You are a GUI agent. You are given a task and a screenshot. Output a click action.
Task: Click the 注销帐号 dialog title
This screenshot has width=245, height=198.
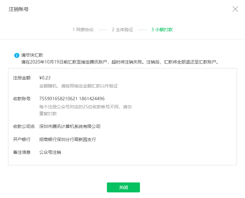[19, 9]
